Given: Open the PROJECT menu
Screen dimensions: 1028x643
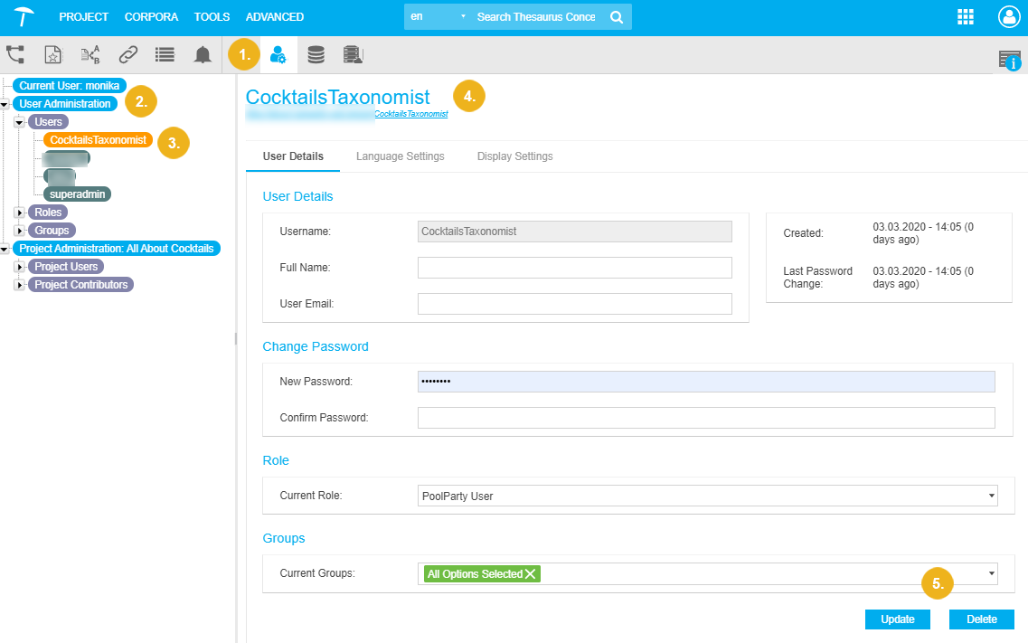Looking at the screenshot, I should coord(84,17).
